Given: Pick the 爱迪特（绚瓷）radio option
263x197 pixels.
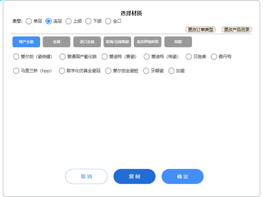Looking at the screenshot, I should 147,57.
